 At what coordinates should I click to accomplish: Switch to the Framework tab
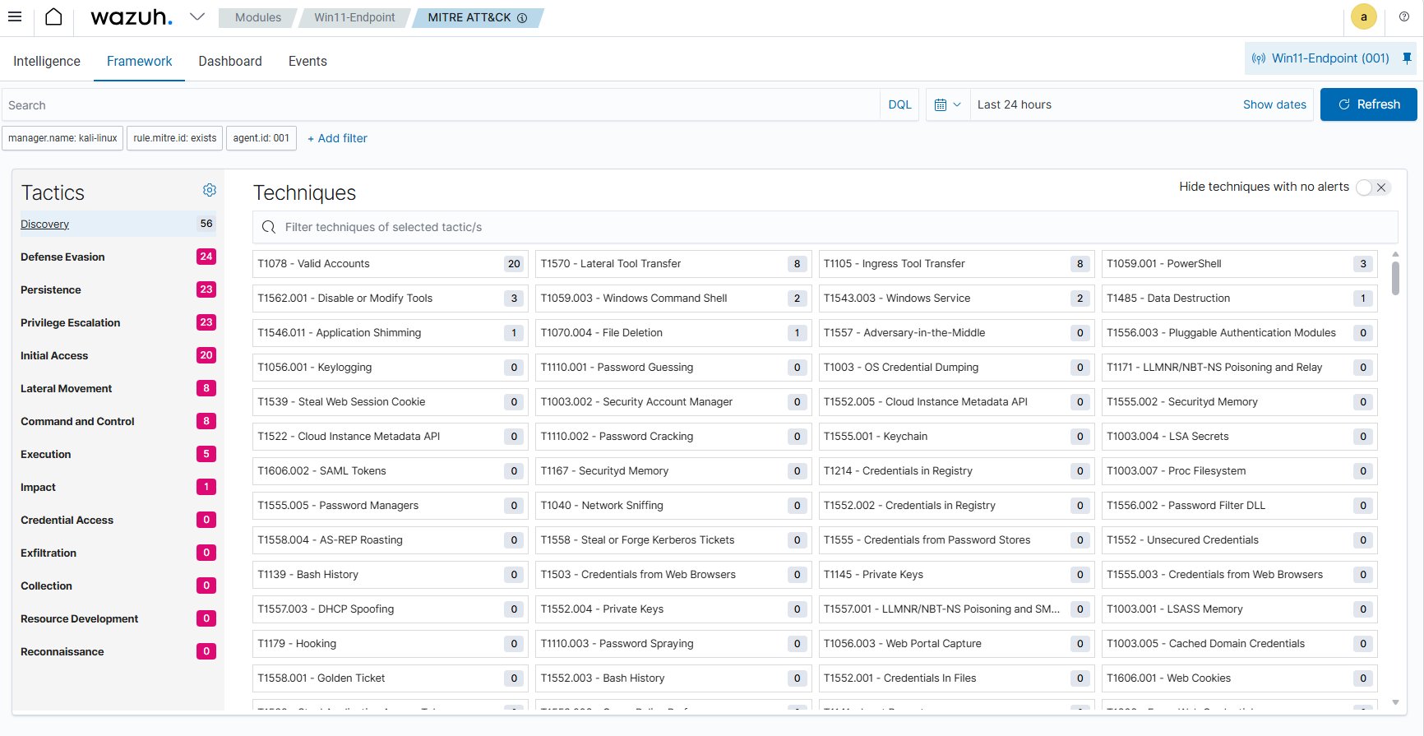pyautogui.click(x=139, y=61)
